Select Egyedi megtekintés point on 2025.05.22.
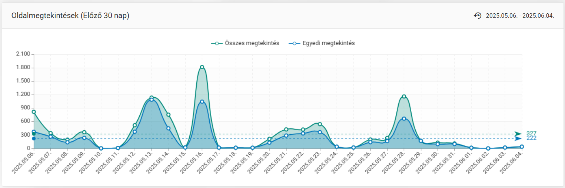The image size is (565, 188). 303,133
